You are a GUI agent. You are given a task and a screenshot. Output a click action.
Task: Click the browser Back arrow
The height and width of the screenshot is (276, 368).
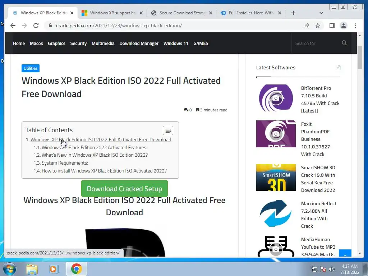(13, 26)
